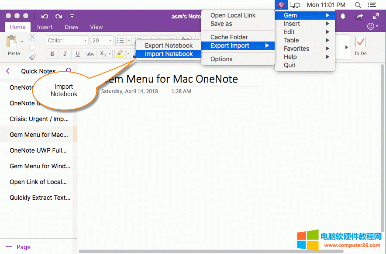Viewport: 386px width, 254px height.
Task: Click the add Page button
Action: click(x=18, y=247)
